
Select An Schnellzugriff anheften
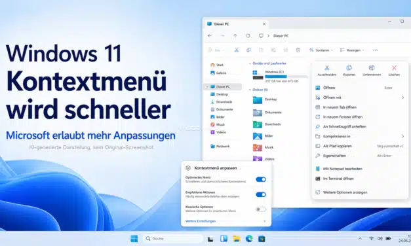click(361, 126)
